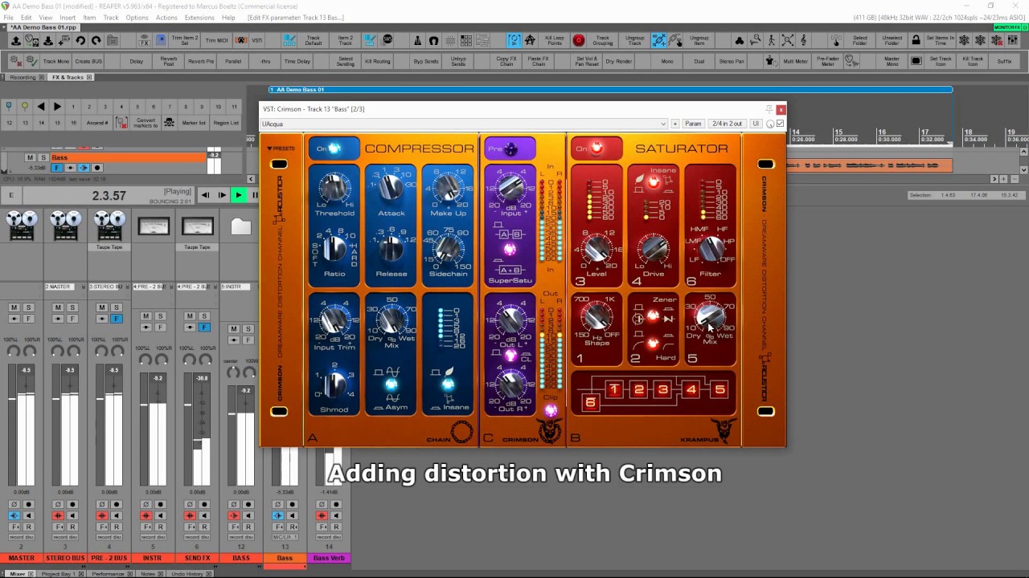Click the Dry Render toolbar button
Viewport: 1029px width, 578px height.
click(619, 60)
